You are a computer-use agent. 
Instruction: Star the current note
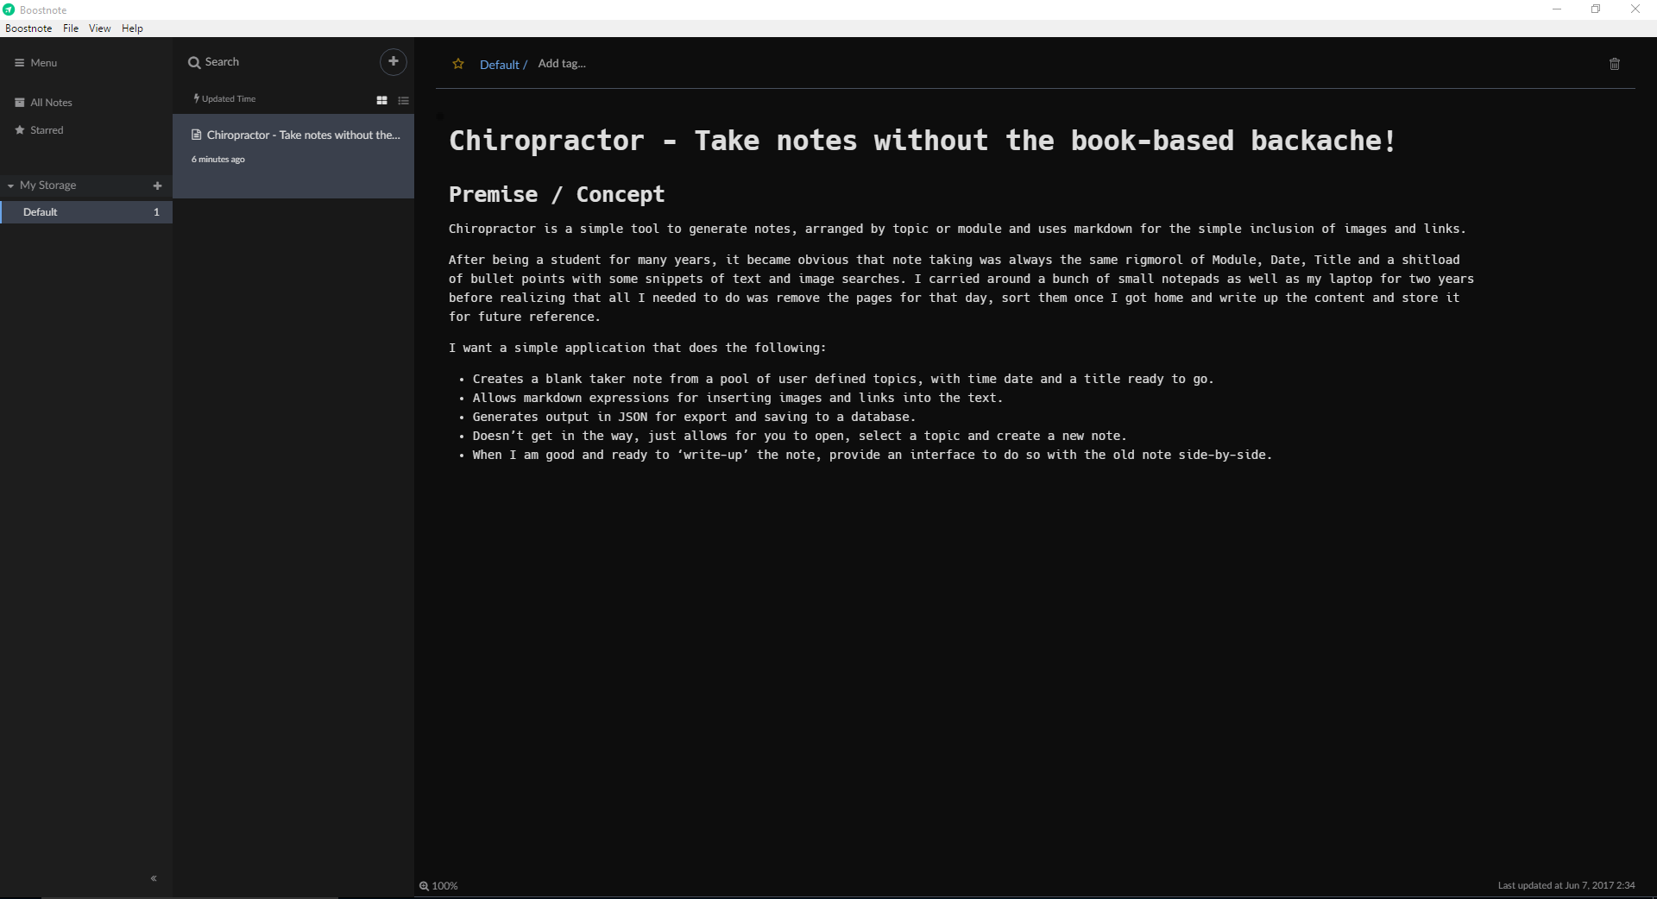click(x=458, y=64)
